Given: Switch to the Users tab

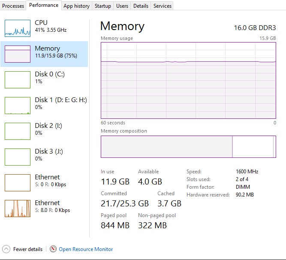Looking at the screenshot, I should pos(122,6).
